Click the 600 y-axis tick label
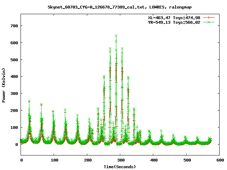This screenshot has height=170, width=227. pos(14,43)
